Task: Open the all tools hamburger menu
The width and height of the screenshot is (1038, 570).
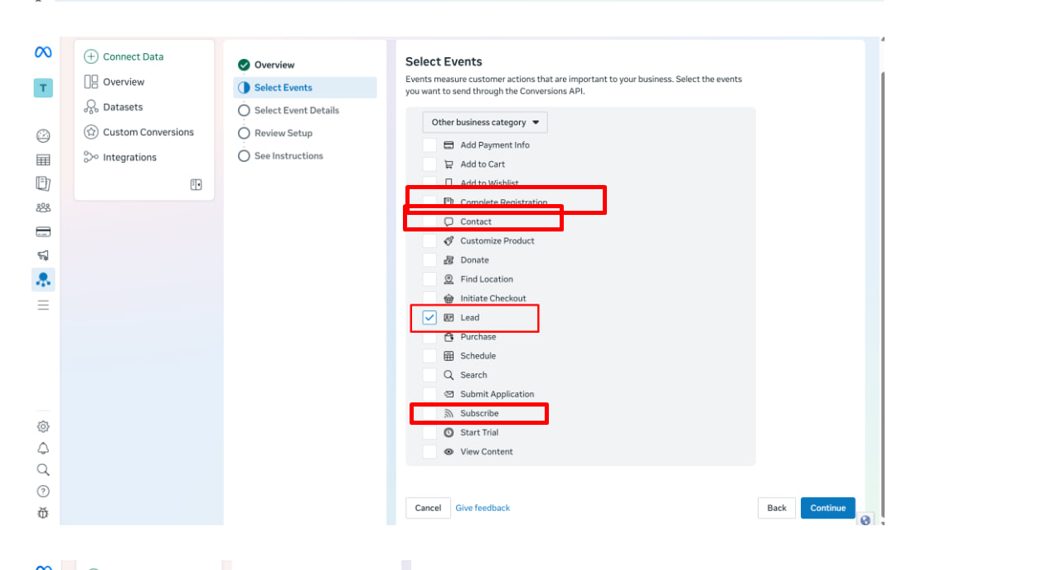Action: 43,305
